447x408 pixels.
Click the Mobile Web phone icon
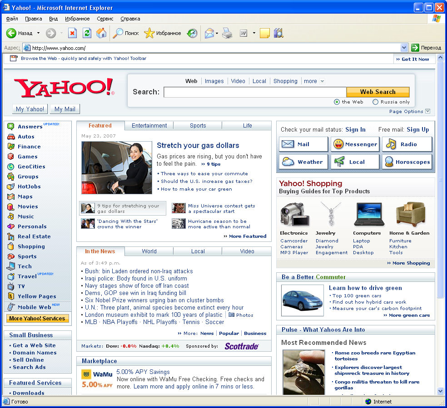click(11, 307)
